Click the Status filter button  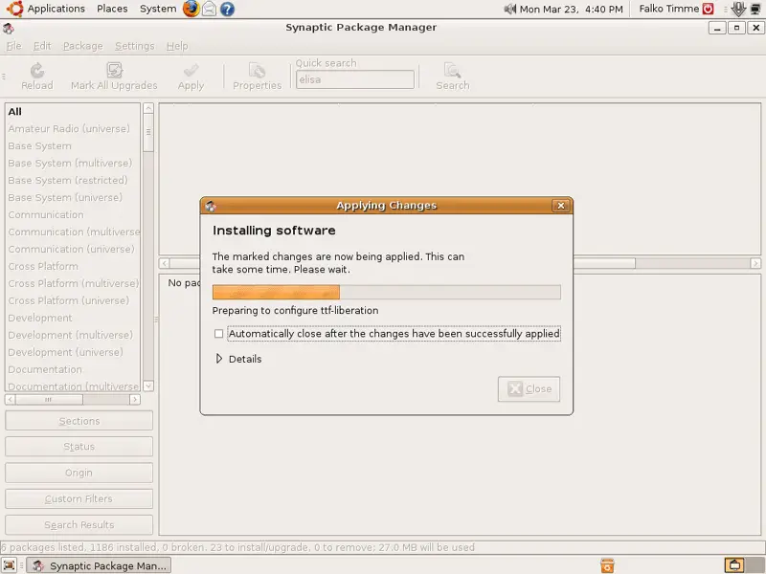(x=79, y=447)
